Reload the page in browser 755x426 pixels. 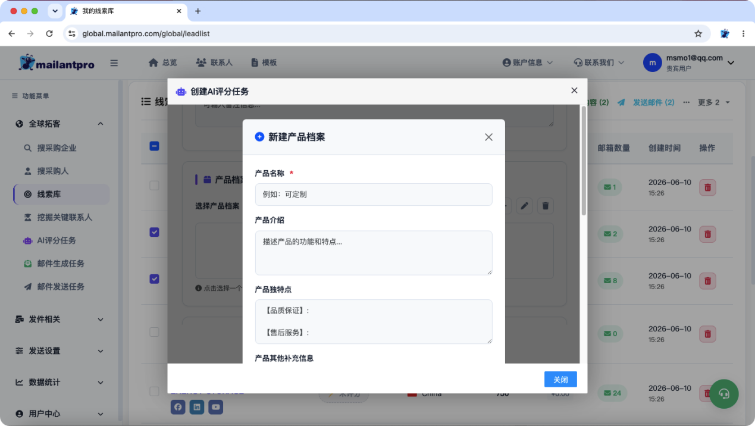coord(49,34)
